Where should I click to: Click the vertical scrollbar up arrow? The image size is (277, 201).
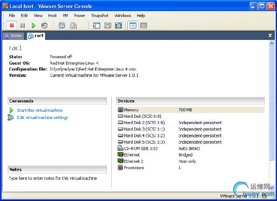click(x=272, y=43)
